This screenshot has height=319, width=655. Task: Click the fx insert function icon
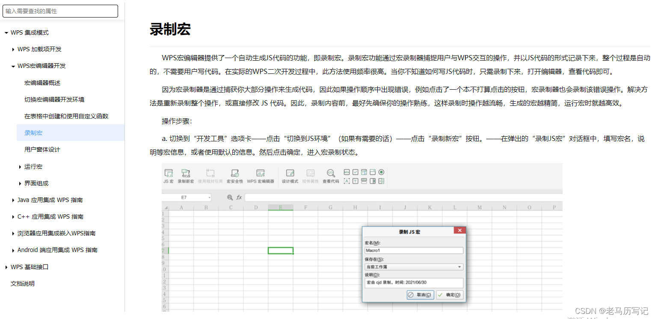pyautogui.click(x=239, y=197)
